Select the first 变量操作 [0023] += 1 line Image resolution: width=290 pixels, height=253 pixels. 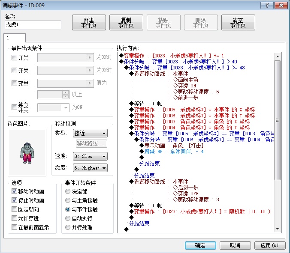tap(172, 56)
